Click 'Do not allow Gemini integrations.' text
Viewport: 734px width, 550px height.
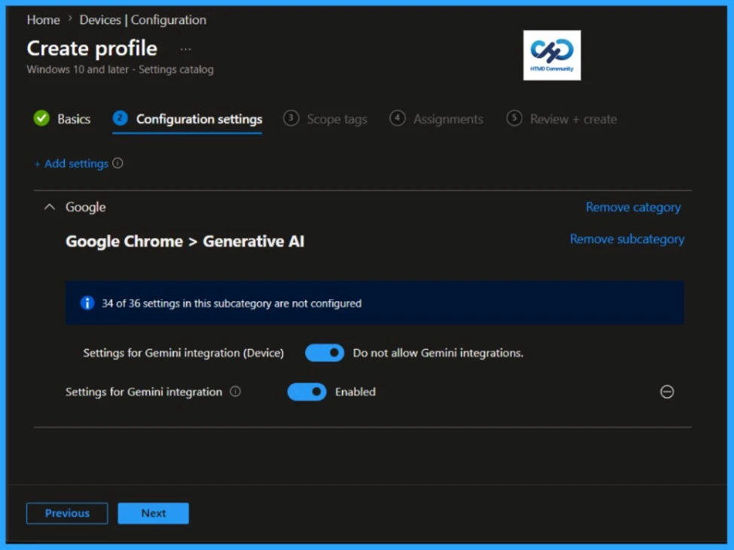438,353
